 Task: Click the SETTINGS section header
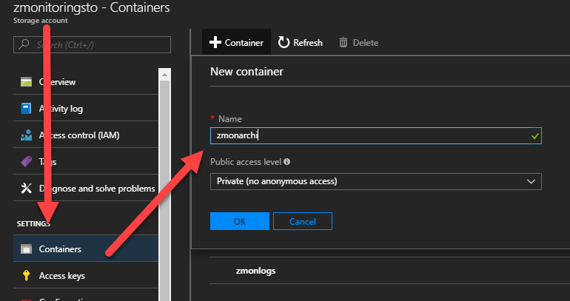point(33,223)
